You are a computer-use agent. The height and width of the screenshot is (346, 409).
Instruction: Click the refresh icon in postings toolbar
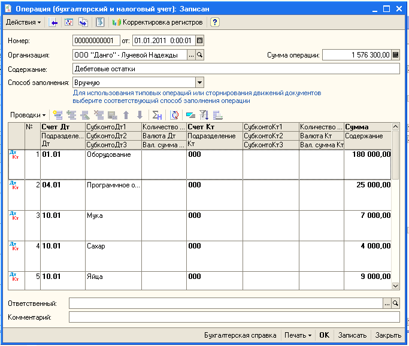(x=174, y=115)
